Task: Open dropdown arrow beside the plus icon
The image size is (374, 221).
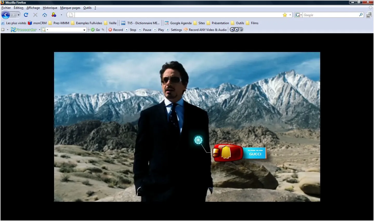Action: click(x=8, y=30)
